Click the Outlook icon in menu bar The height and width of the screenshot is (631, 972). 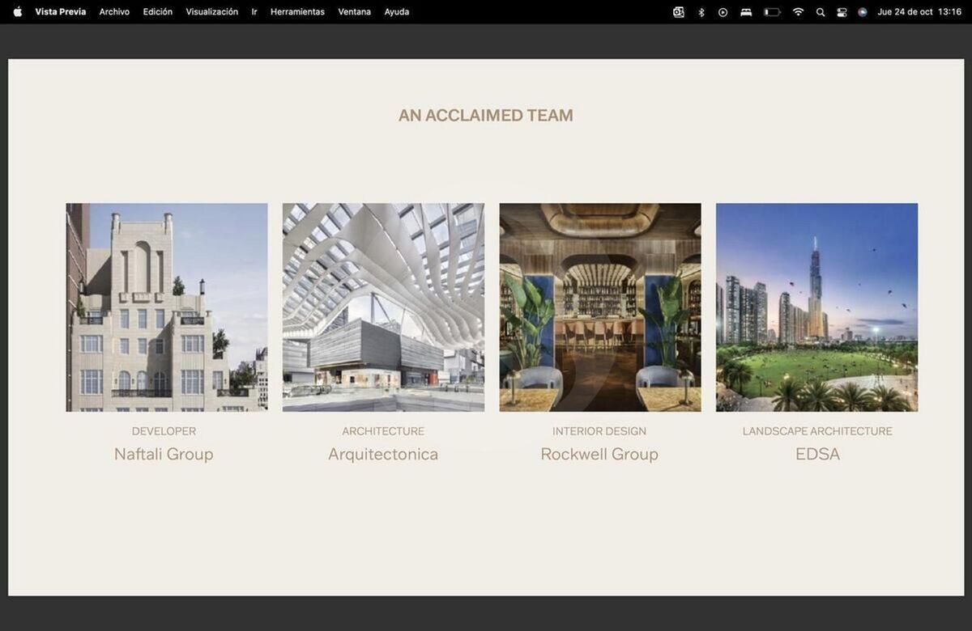(679, 12)
